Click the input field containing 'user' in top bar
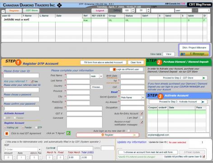Image resolution: width=213 pixels, height=163 pixels. pos(183,10)
